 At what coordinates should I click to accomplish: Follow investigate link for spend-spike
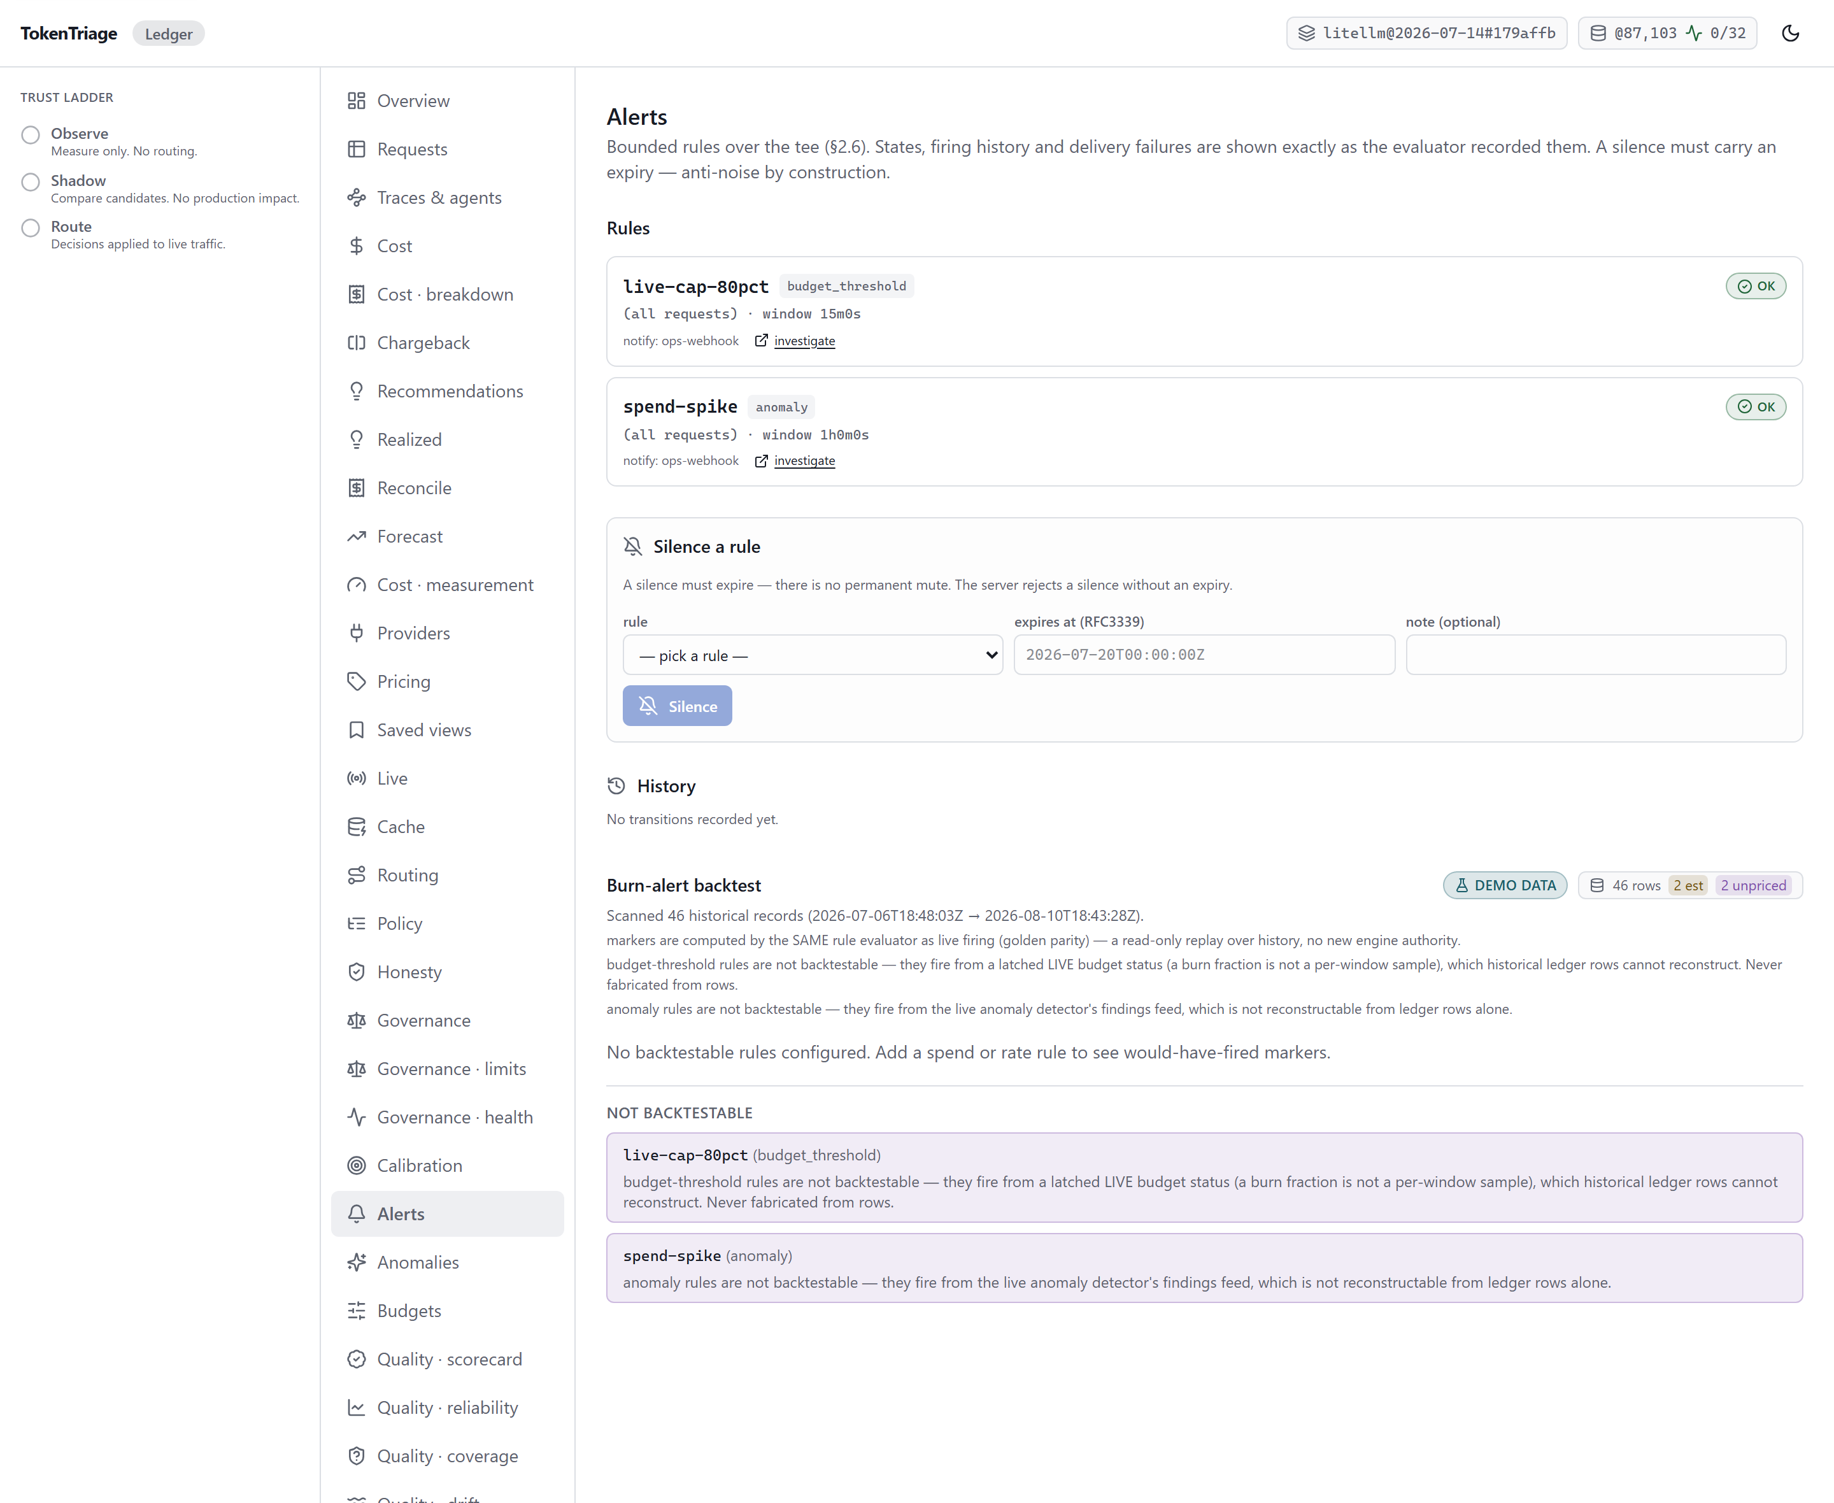pyautogui.click(x=805, y=460)
